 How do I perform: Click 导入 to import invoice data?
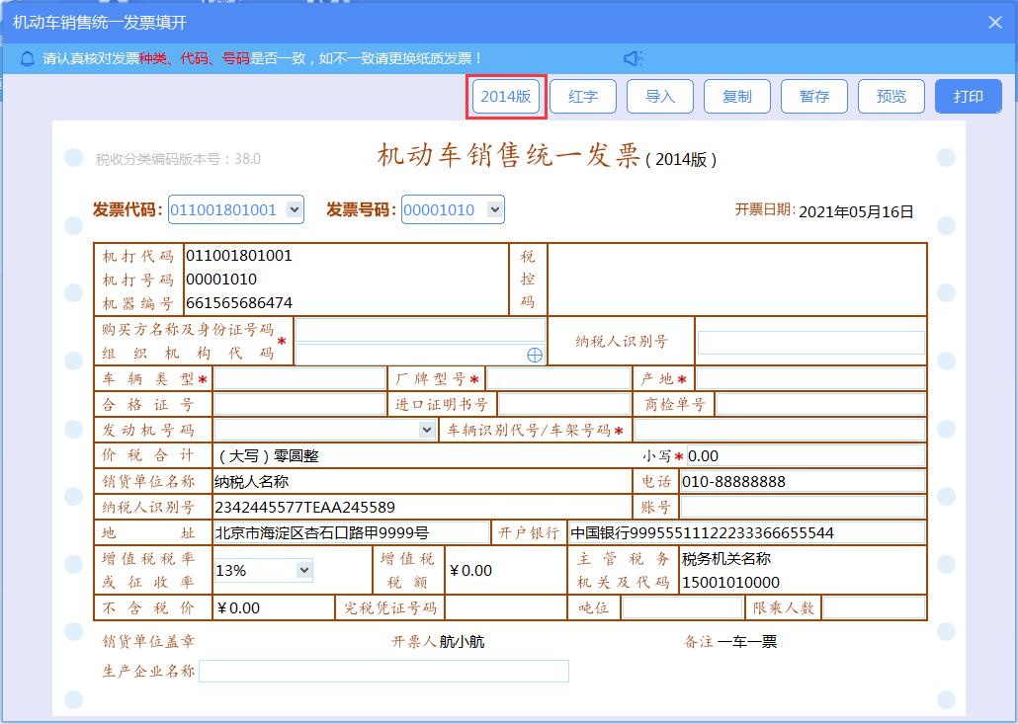659,96
